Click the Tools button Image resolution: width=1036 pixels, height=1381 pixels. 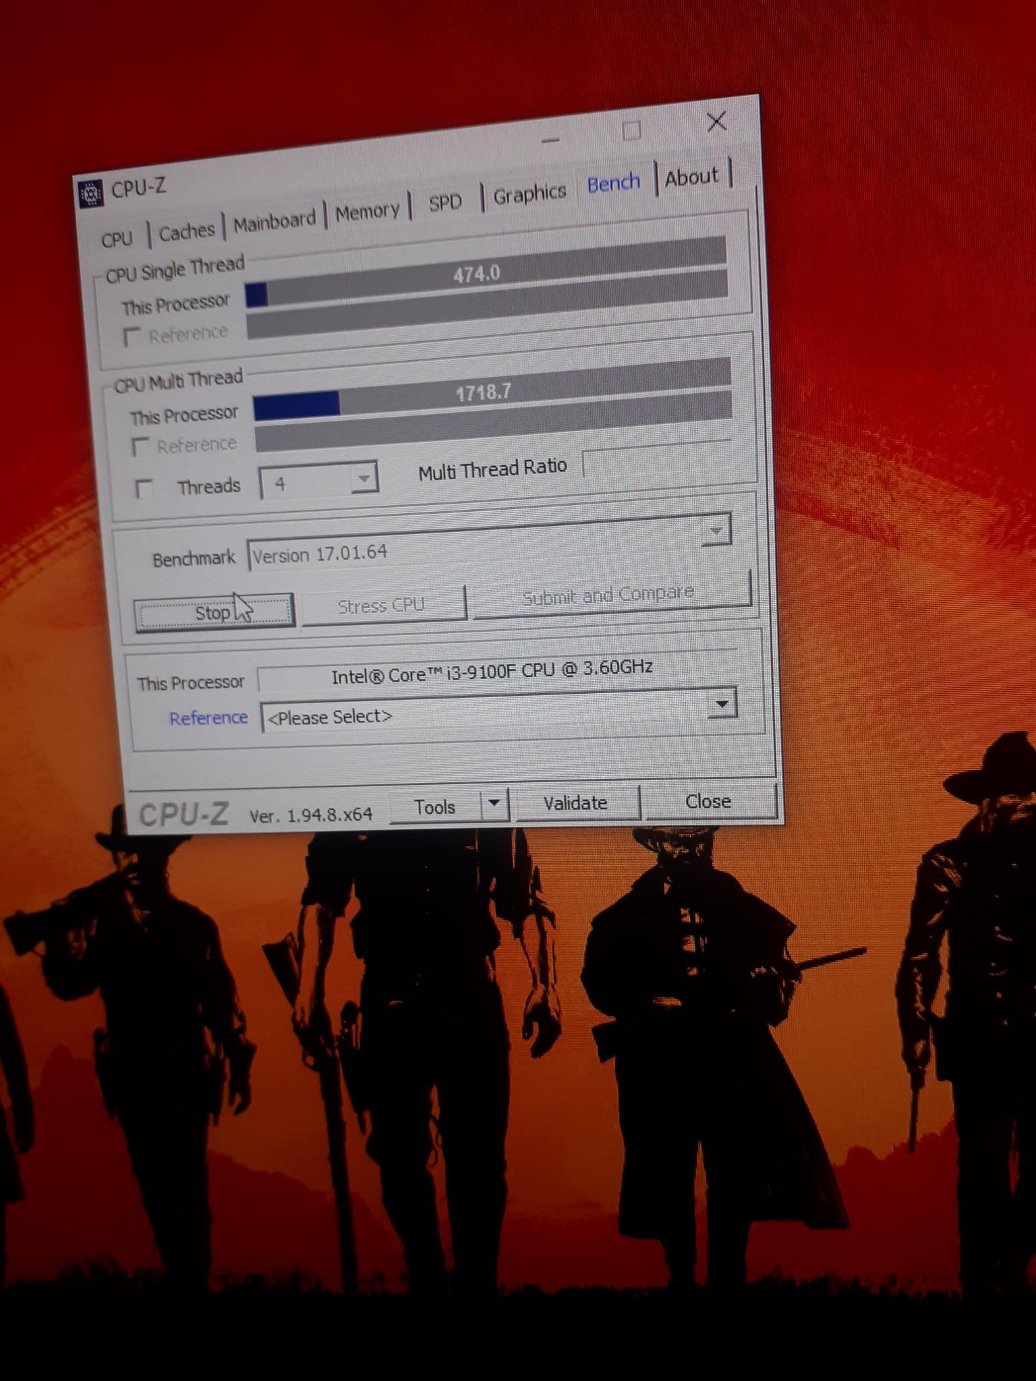pyautogui.click(x=435, y=806)
